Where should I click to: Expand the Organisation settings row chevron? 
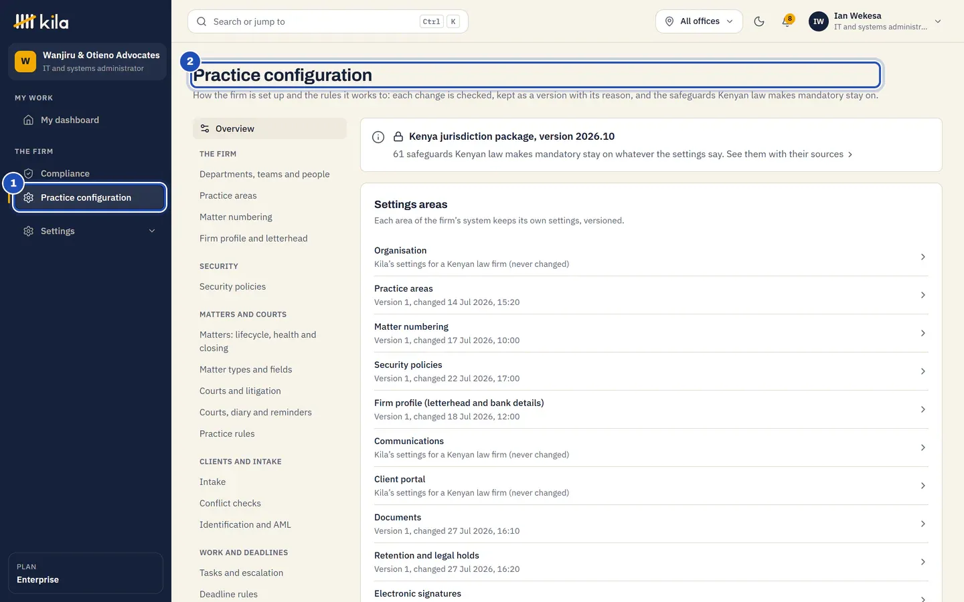pyautogui.click(x=922, y=257)
